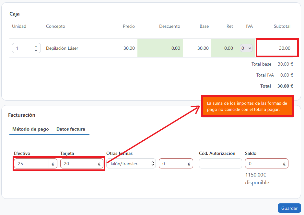Expand the Talón/Transfer. payment form dropdown
Image resolution: width=304 pixels, height=215 pixels.
pos(131,164)
